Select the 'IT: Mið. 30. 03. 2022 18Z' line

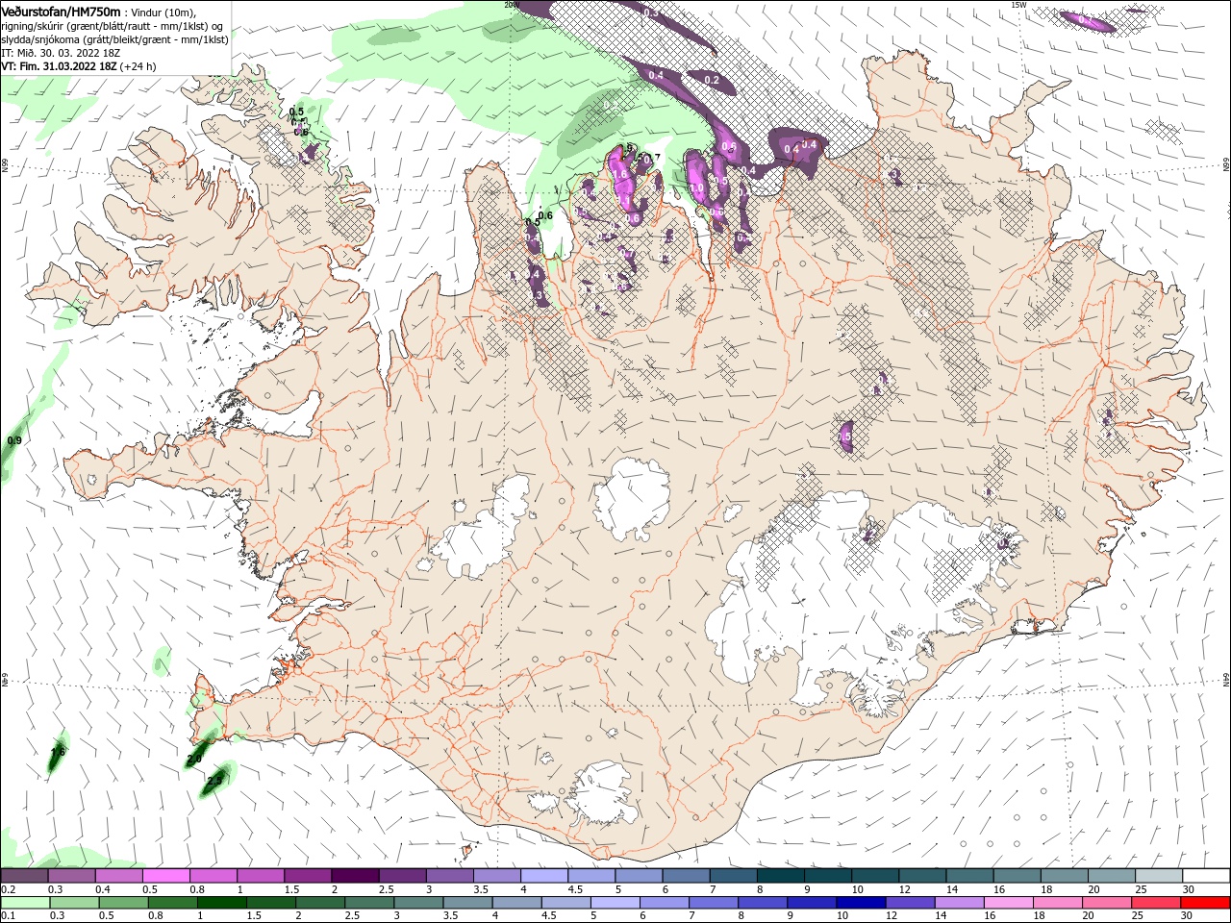click(x=59, y=53)
